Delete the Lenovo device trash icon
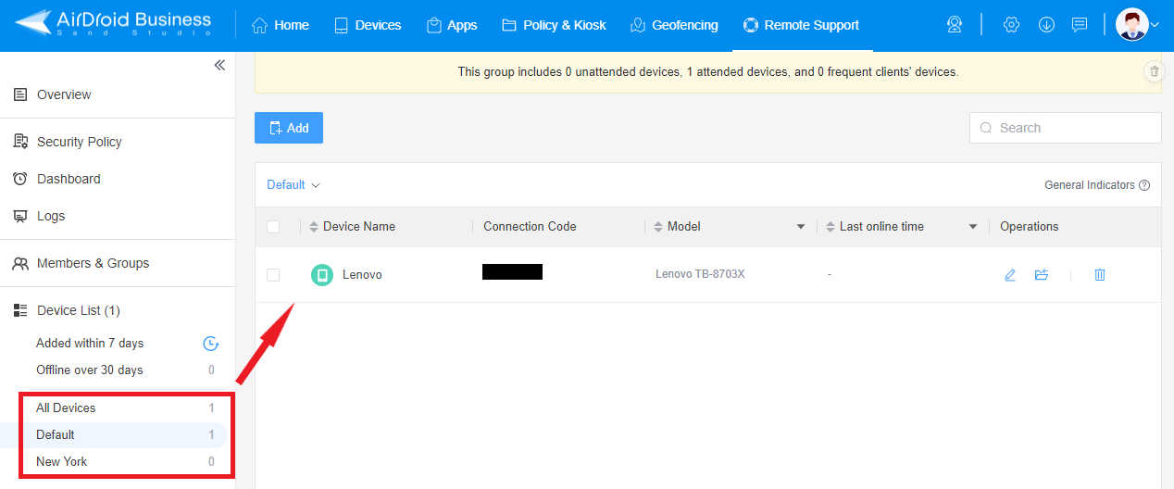 1100,274
